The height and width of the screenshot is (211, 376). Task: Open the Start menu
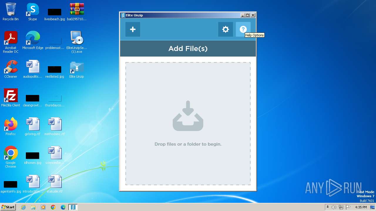[x=8, y=207]
